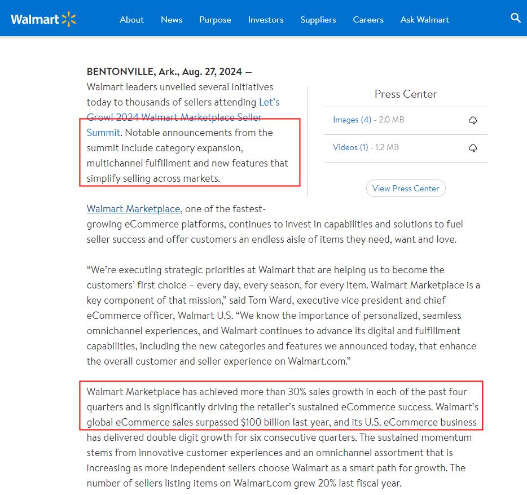
Task: Open the Videos (1) link
Action: click(x=350, y=147)
